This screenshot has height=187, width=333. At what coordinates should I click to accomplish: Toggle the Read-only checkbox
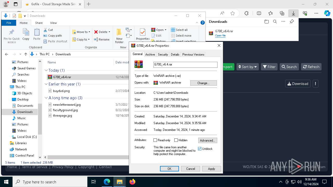pos(155,140)
